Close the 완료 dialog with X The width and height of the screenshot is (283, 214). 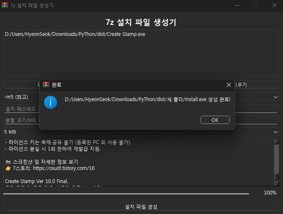[x=229, y=85]
